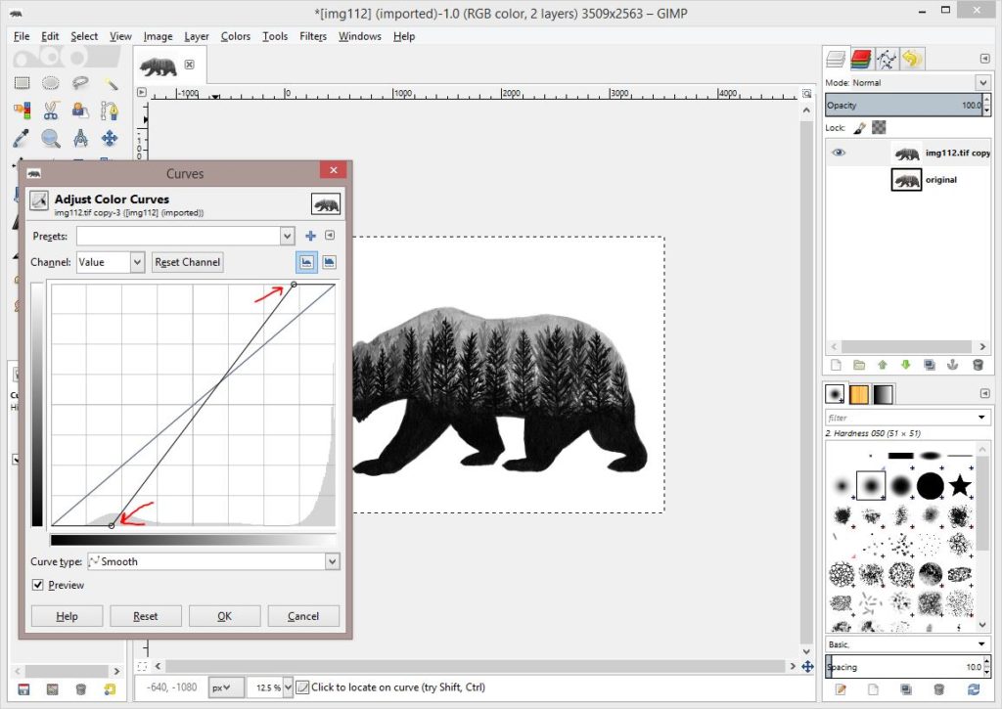Open the Windows menu

click(360, 36)
